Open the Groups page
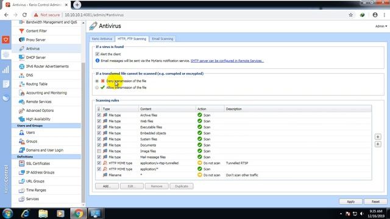Image resolution: width=390 pixels, height=219 pixels. coord(31,141)
